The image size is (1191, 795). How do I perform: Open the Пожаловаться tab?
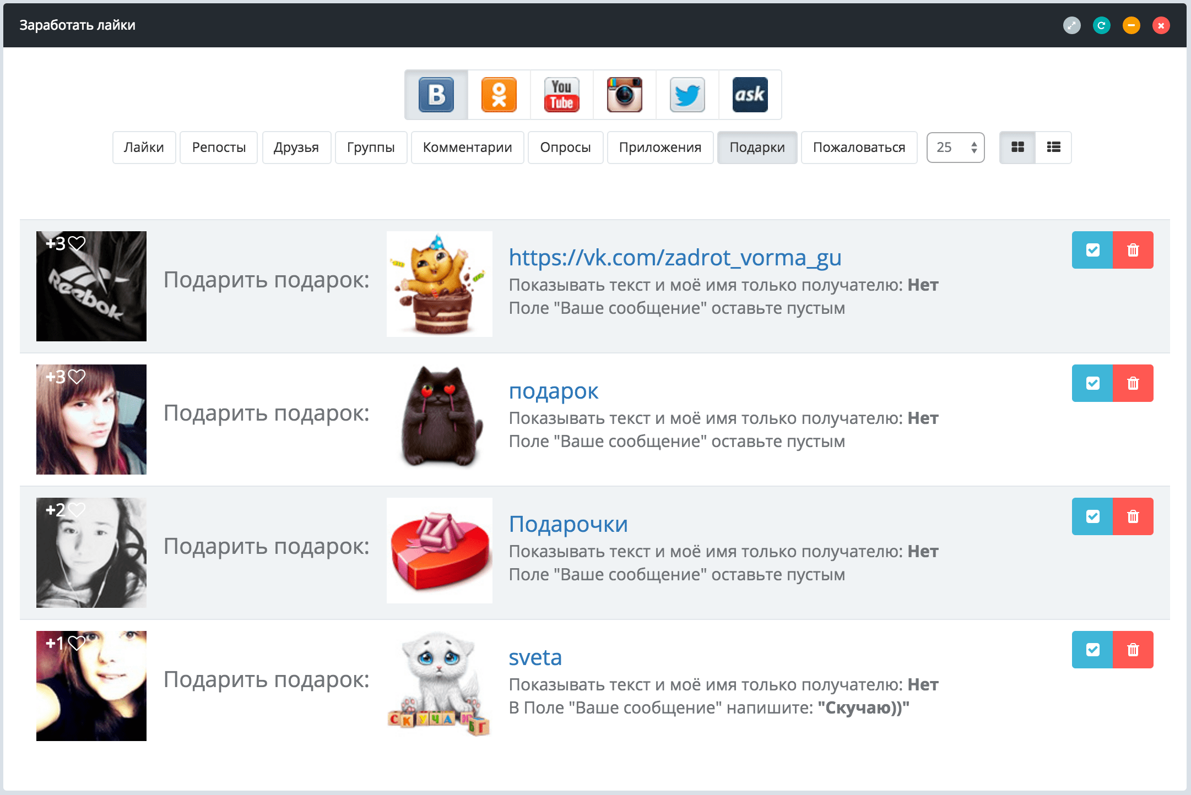[x=859, y=147]
